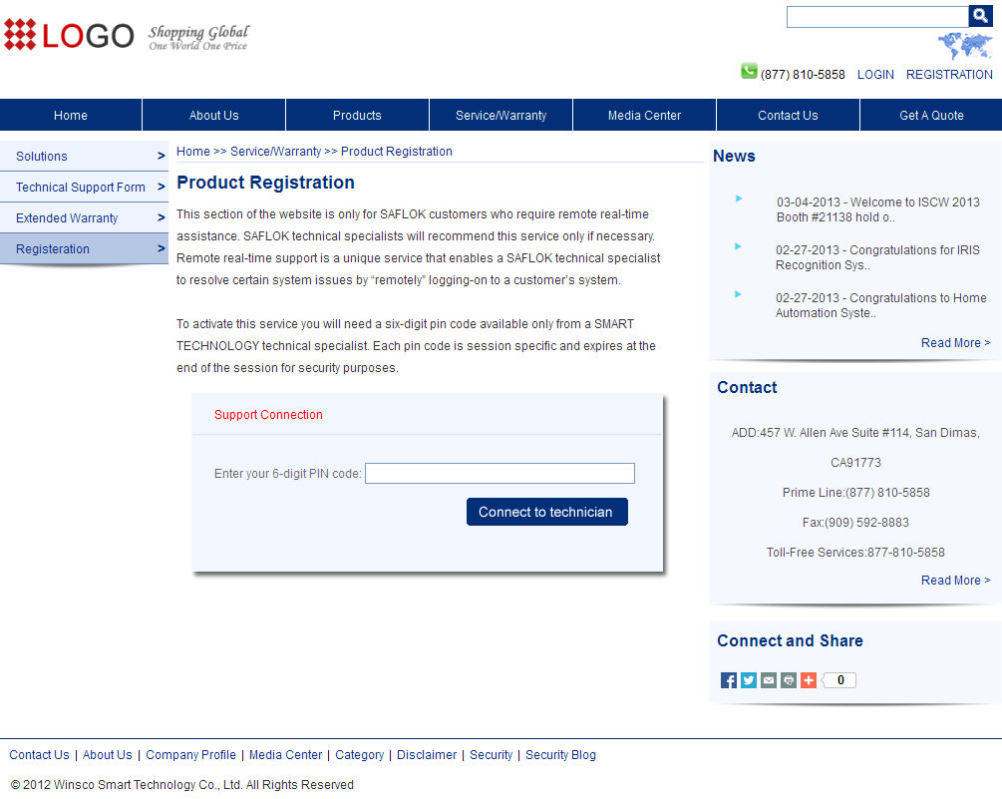The height and width of the screenshot is (799, 1002).
Task: Open Extended Warranty sidebar link
Action: 67,218
